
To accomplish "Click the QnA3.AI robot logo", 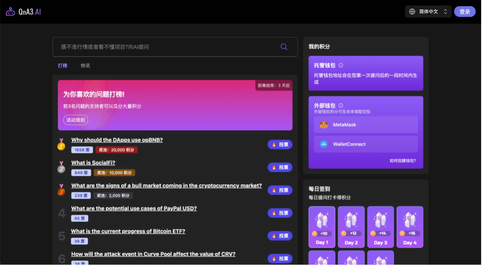I will coord(10,12).
